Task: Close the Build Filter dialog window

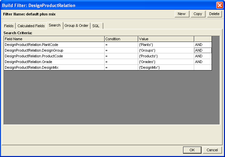Action: click(x=219, y=5)
